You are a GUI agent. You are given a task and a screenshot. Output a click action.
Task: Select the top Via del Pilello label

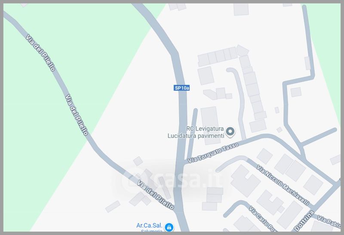[x=40, y=53]
